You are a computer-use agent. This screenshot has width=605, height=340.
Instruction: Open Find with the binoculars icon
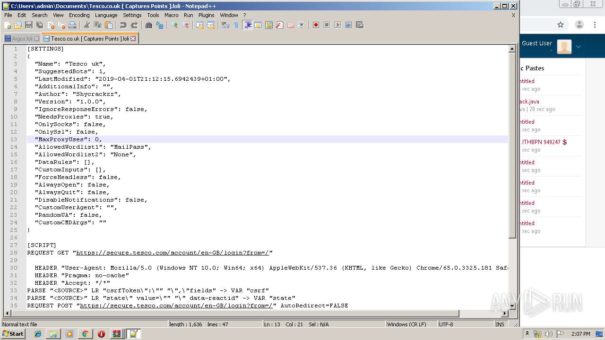pos(149,25)
